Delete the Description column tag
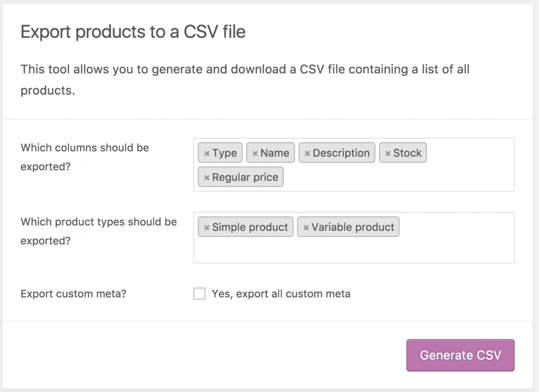539x392 pixels. coord(307,153)
